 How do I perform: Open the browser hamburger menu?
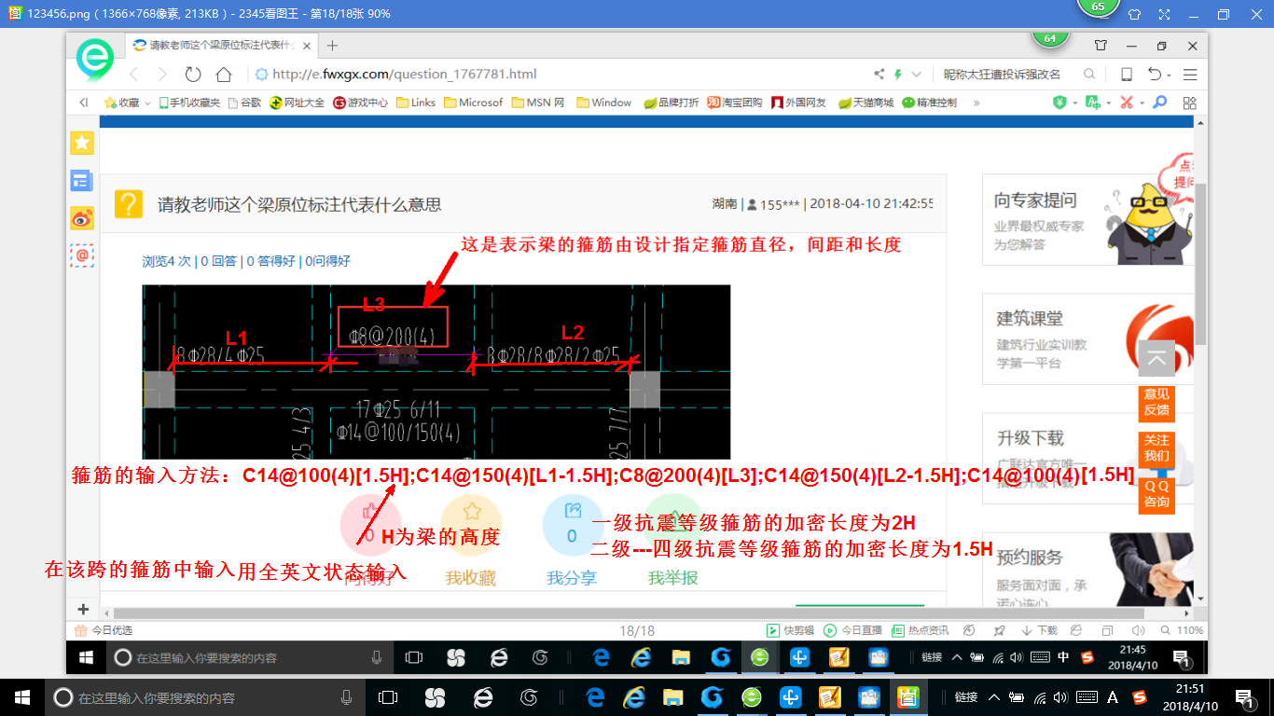[x=1190, y=75]
